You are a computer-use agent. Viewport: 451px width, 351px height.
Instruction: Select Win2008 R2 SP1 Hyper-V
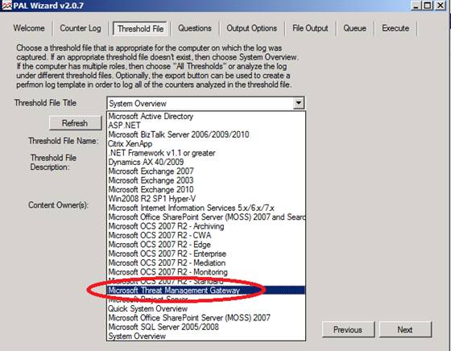tap(205, 199)
